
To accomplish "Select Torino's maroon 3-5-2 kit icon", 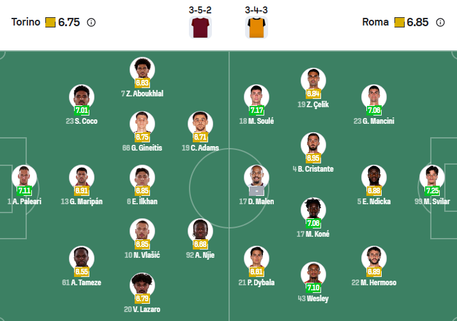I will [200, 27].
